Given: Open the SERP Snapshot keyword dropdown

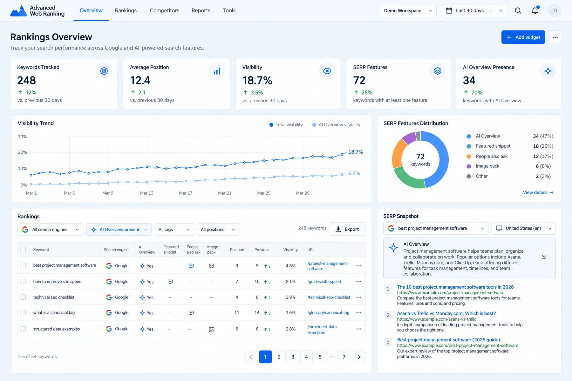Looking at the screenshot, I should coord(436,228).
